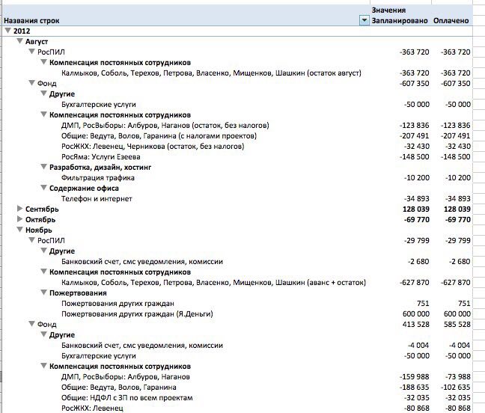This screenshot has width=485, height=413.
Task: Open the Названия строк filter dropdown
Action: (364, 21)
